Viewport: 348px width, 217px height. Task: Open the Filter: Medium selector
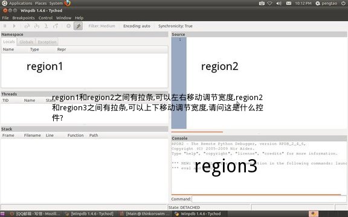(102, 26)
